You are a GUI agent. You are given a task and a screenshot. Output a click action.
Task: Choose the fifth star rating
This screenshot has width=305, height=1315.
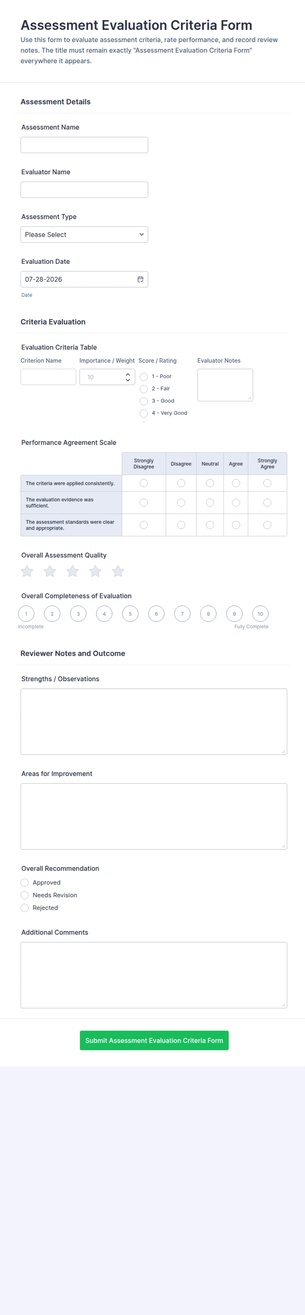118,571
